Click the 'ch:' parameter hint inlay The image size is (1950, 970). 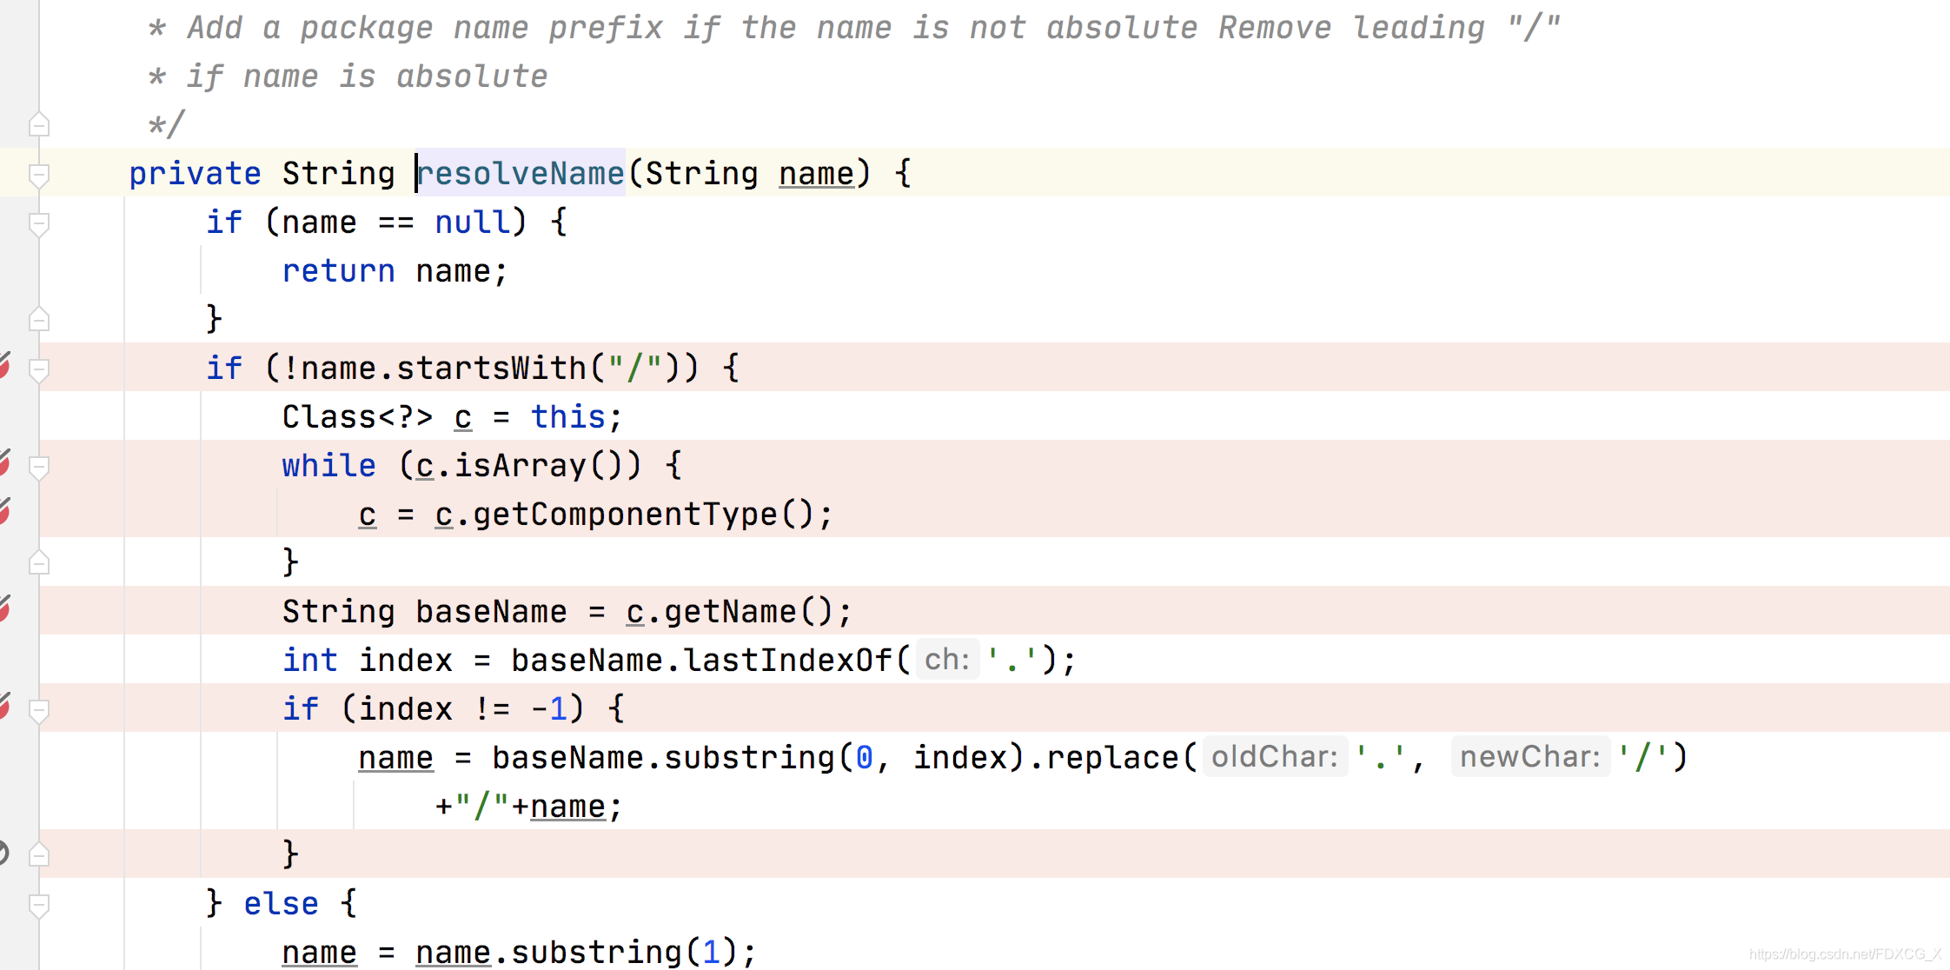[x=946, y=661]
